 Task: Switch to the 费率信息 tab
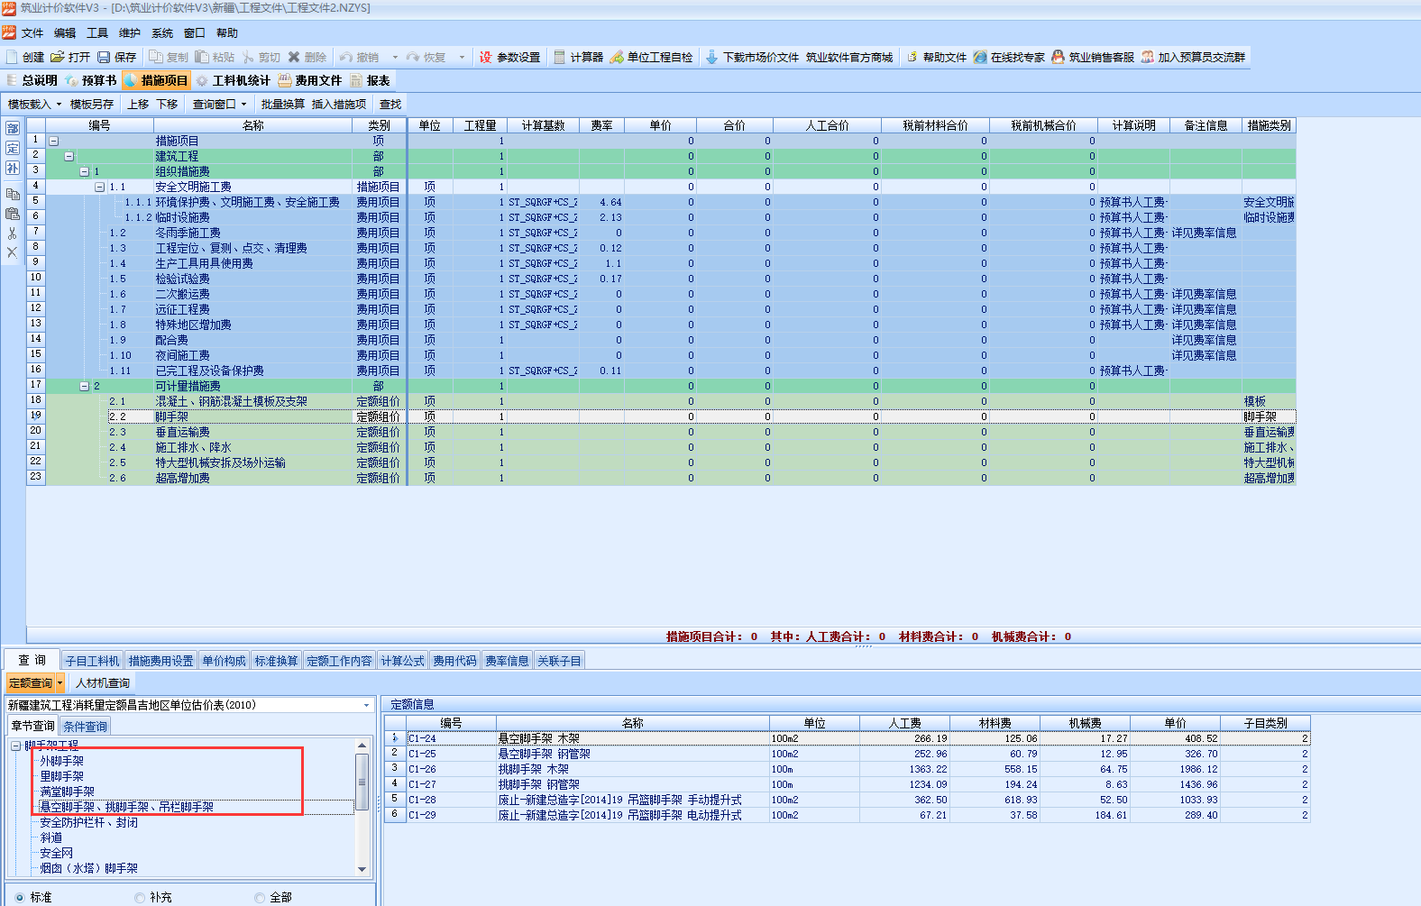[x=507, y=661]
